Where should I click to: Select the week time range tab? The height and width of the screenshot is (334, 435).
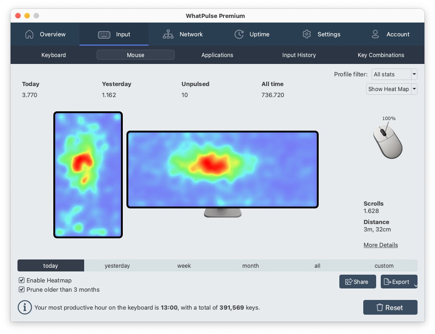(184, 265)
